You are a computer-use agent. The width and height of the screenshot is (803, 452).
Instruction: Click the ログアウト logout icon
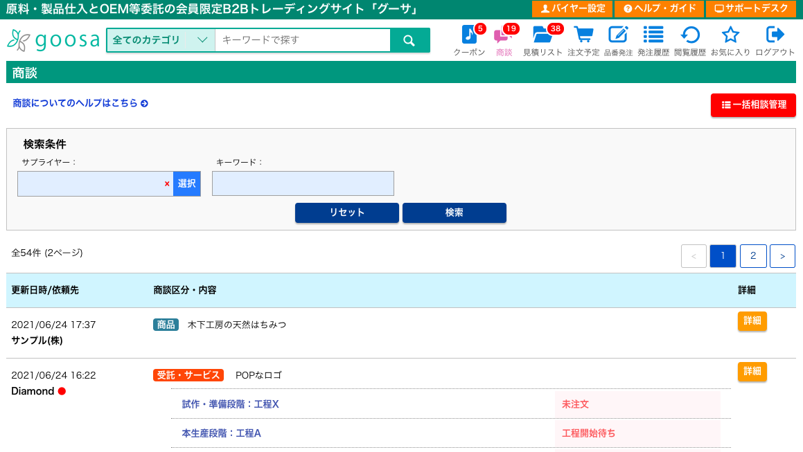775,35
